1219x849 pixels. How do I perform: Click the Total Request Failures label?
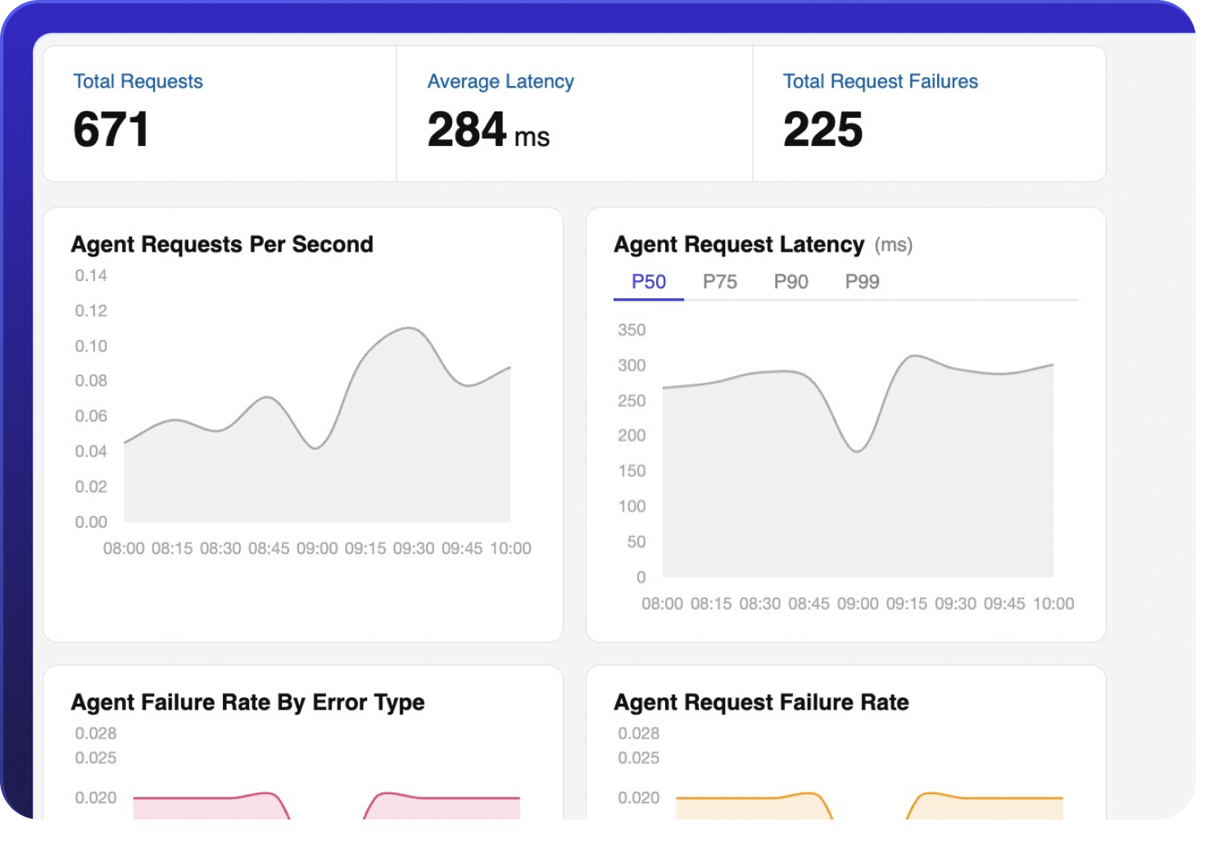tap(881, 81)
